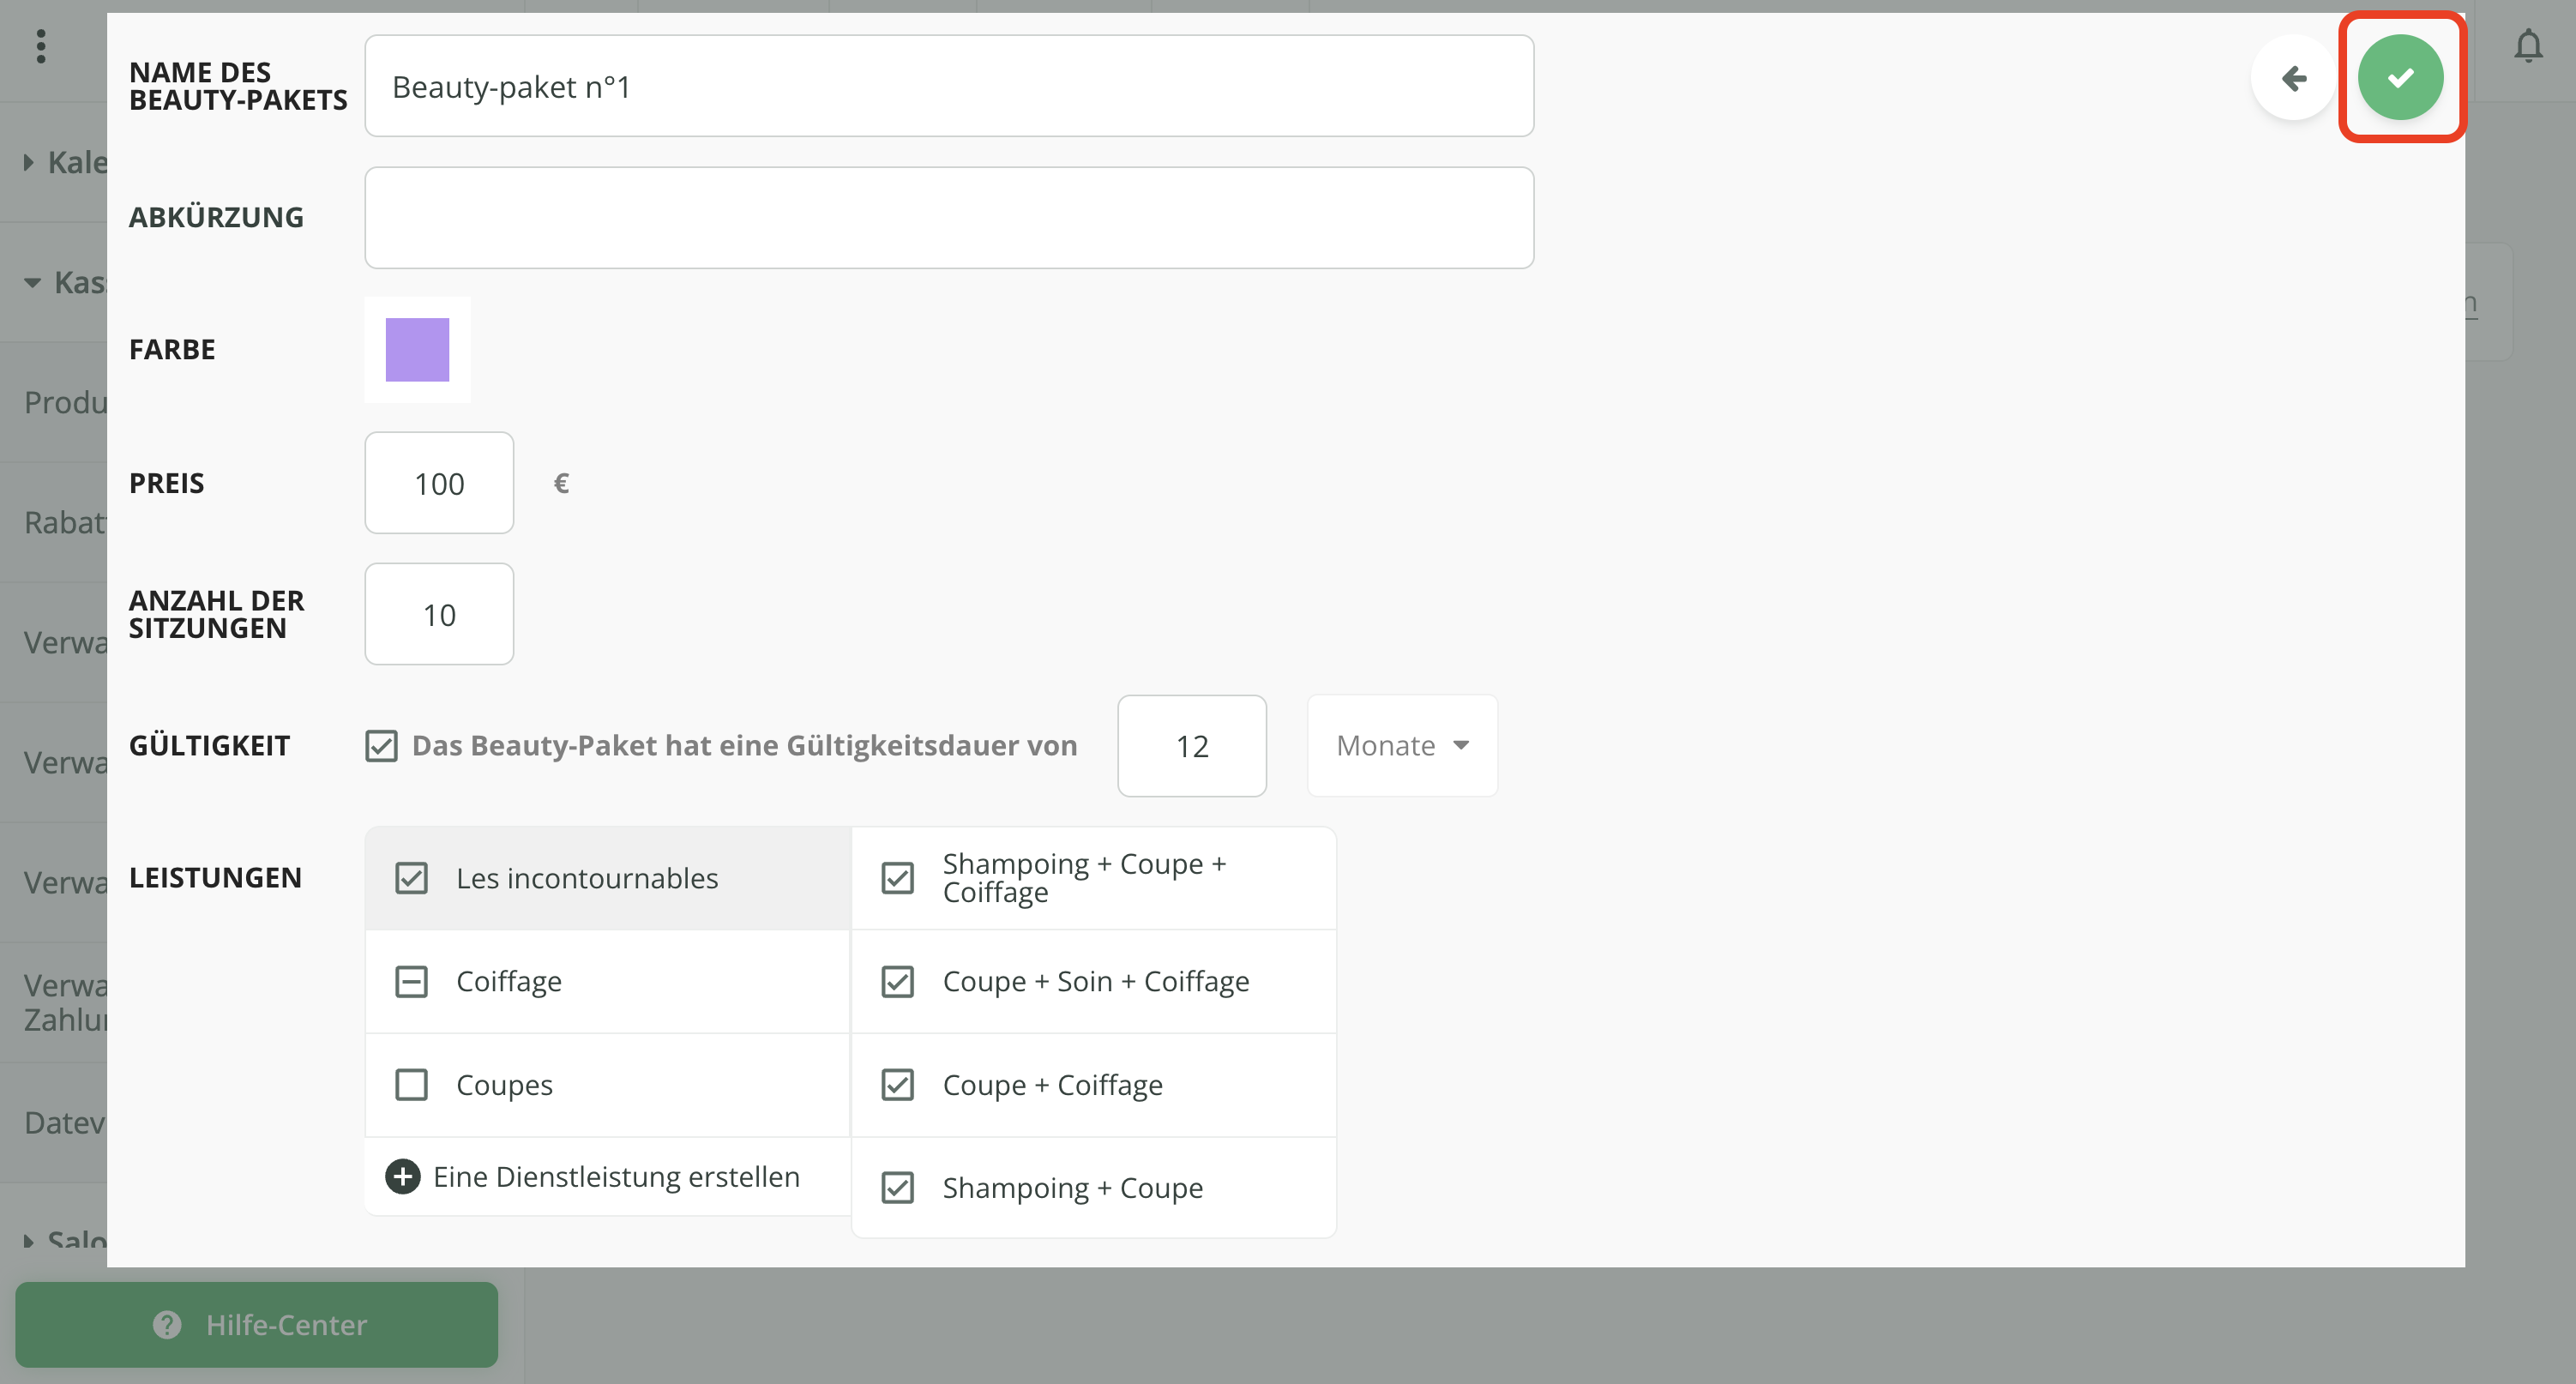Select the Les incontournables category row

(x=587, y=878)
